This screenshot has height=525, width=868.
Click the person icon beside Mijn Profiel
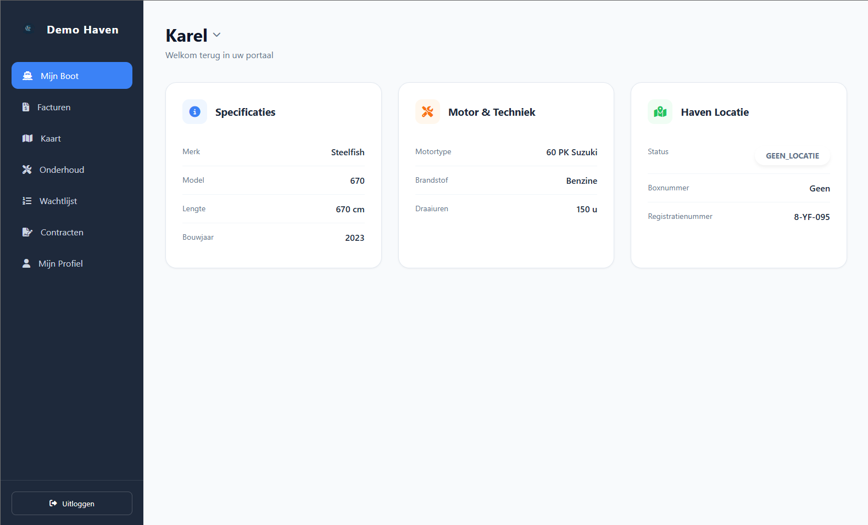[26, 263]
